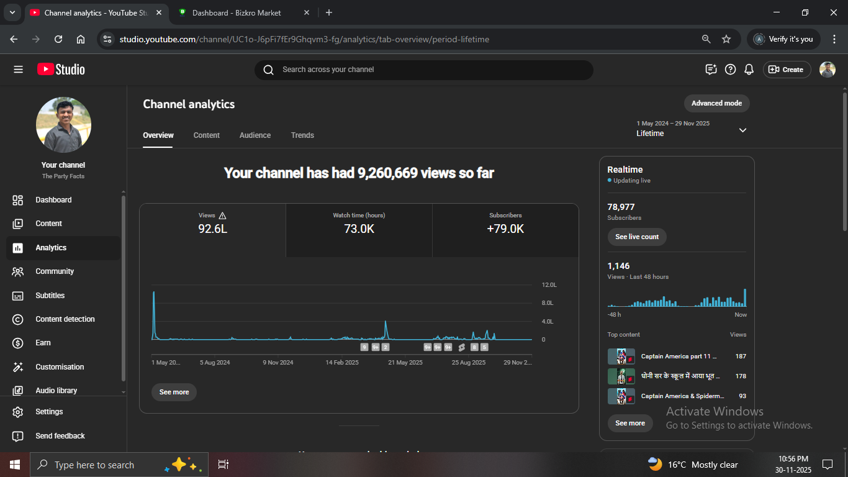The height and width of the screenshot is (477, 848).
Task: Open the Help question mark icon
Action: (731, 70)
